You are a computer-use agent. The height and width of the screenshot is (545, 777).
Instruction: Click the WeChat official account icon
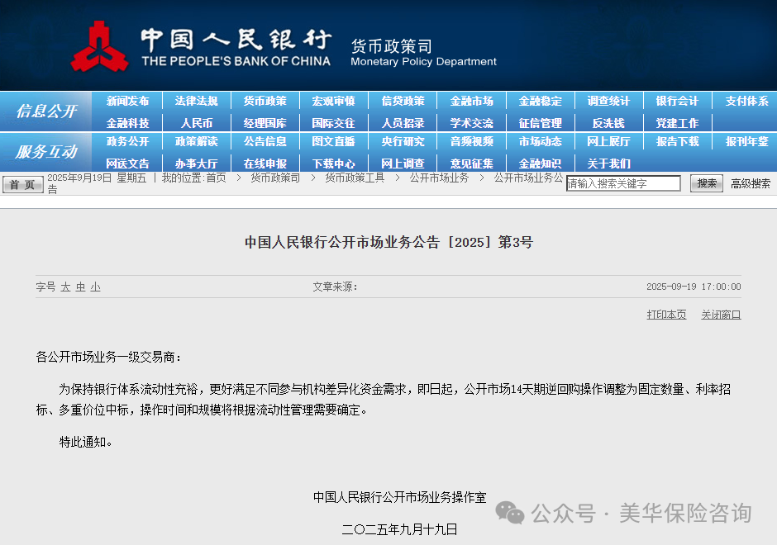coord(512,514)
